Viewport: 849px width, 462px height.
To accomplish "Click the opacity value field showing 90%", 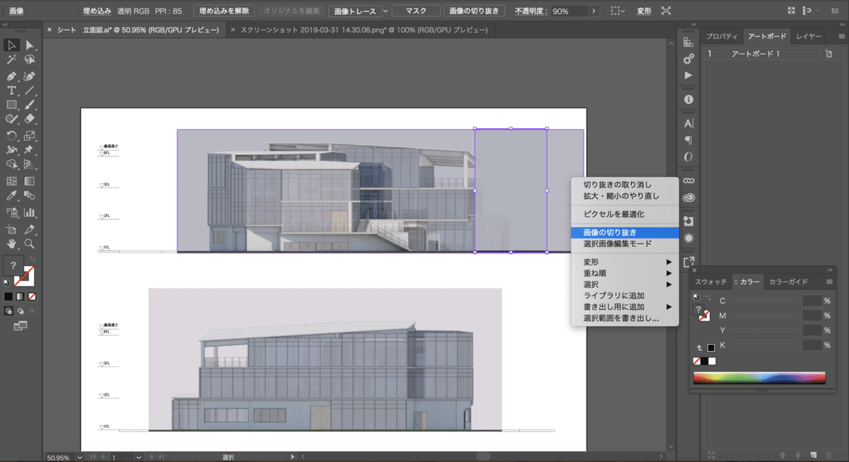I will click(x=570, y=11).
